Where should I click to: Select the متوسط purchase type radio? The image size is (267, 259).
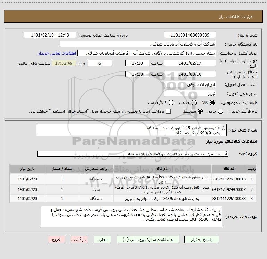(200, 111)
